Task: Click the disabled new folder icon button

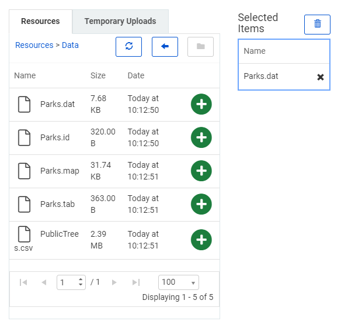Action: tap(201, 47)
